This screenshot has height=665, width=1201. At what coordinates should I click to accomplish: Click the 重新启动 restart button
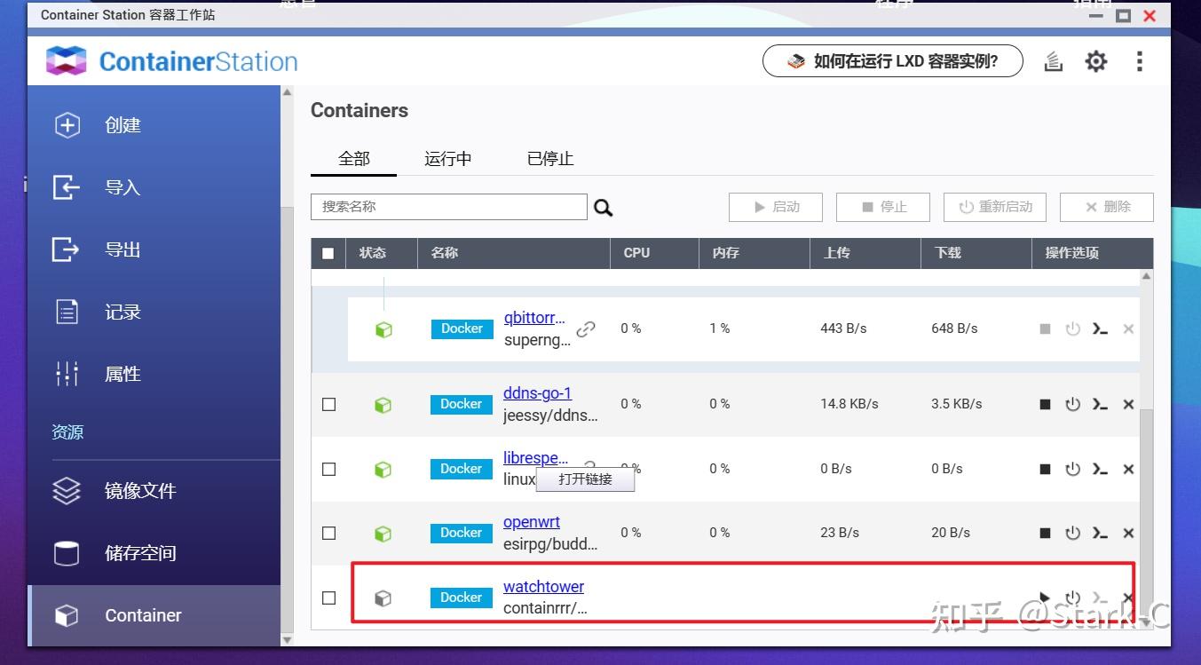(x=995, y=207)
